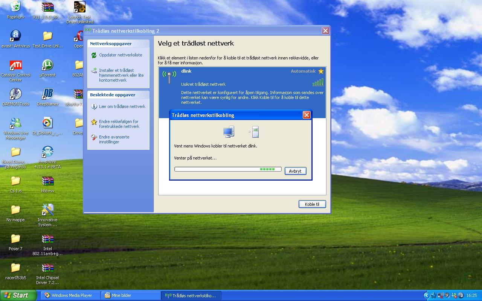482x301 pixels.
Task: Click Trådløs nettverkstilko... taskbar button
Action: [191, 295]
